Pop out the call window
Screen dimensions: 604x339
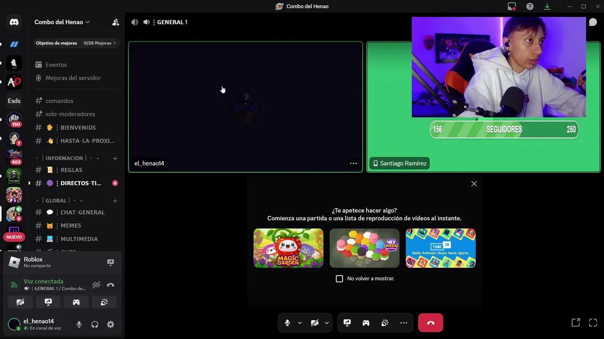pyautogui.click(x=576, y=323)
